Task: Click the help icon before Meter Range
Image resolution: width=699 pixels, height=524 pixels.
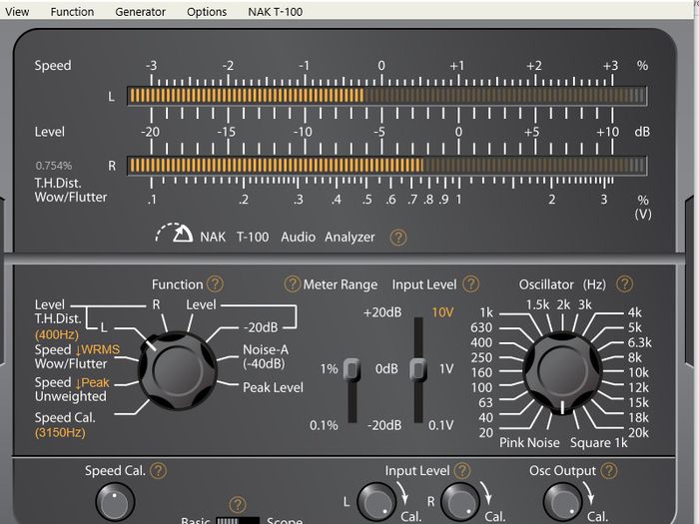Action: tap(292, 283)
